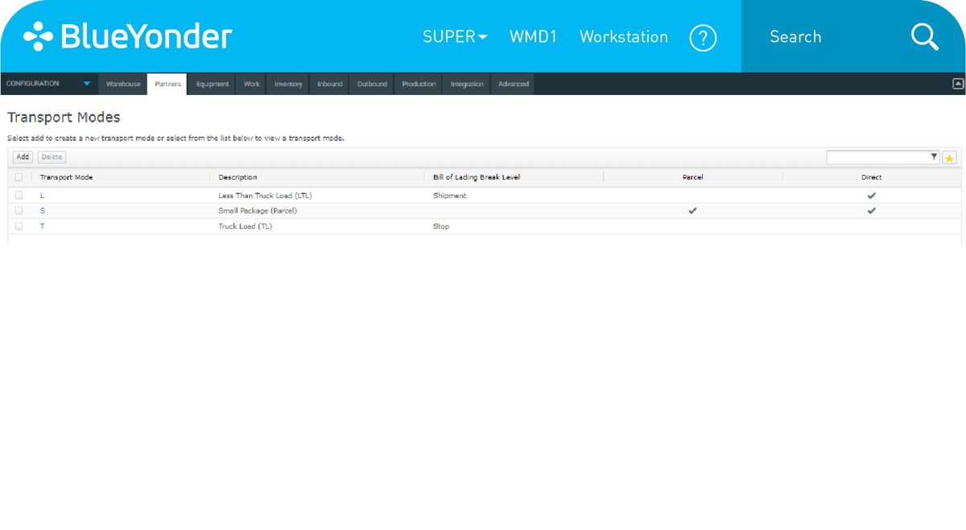Click the yellow star favorites icon
Screen dimensions: 966x530
tap(949, 157)
